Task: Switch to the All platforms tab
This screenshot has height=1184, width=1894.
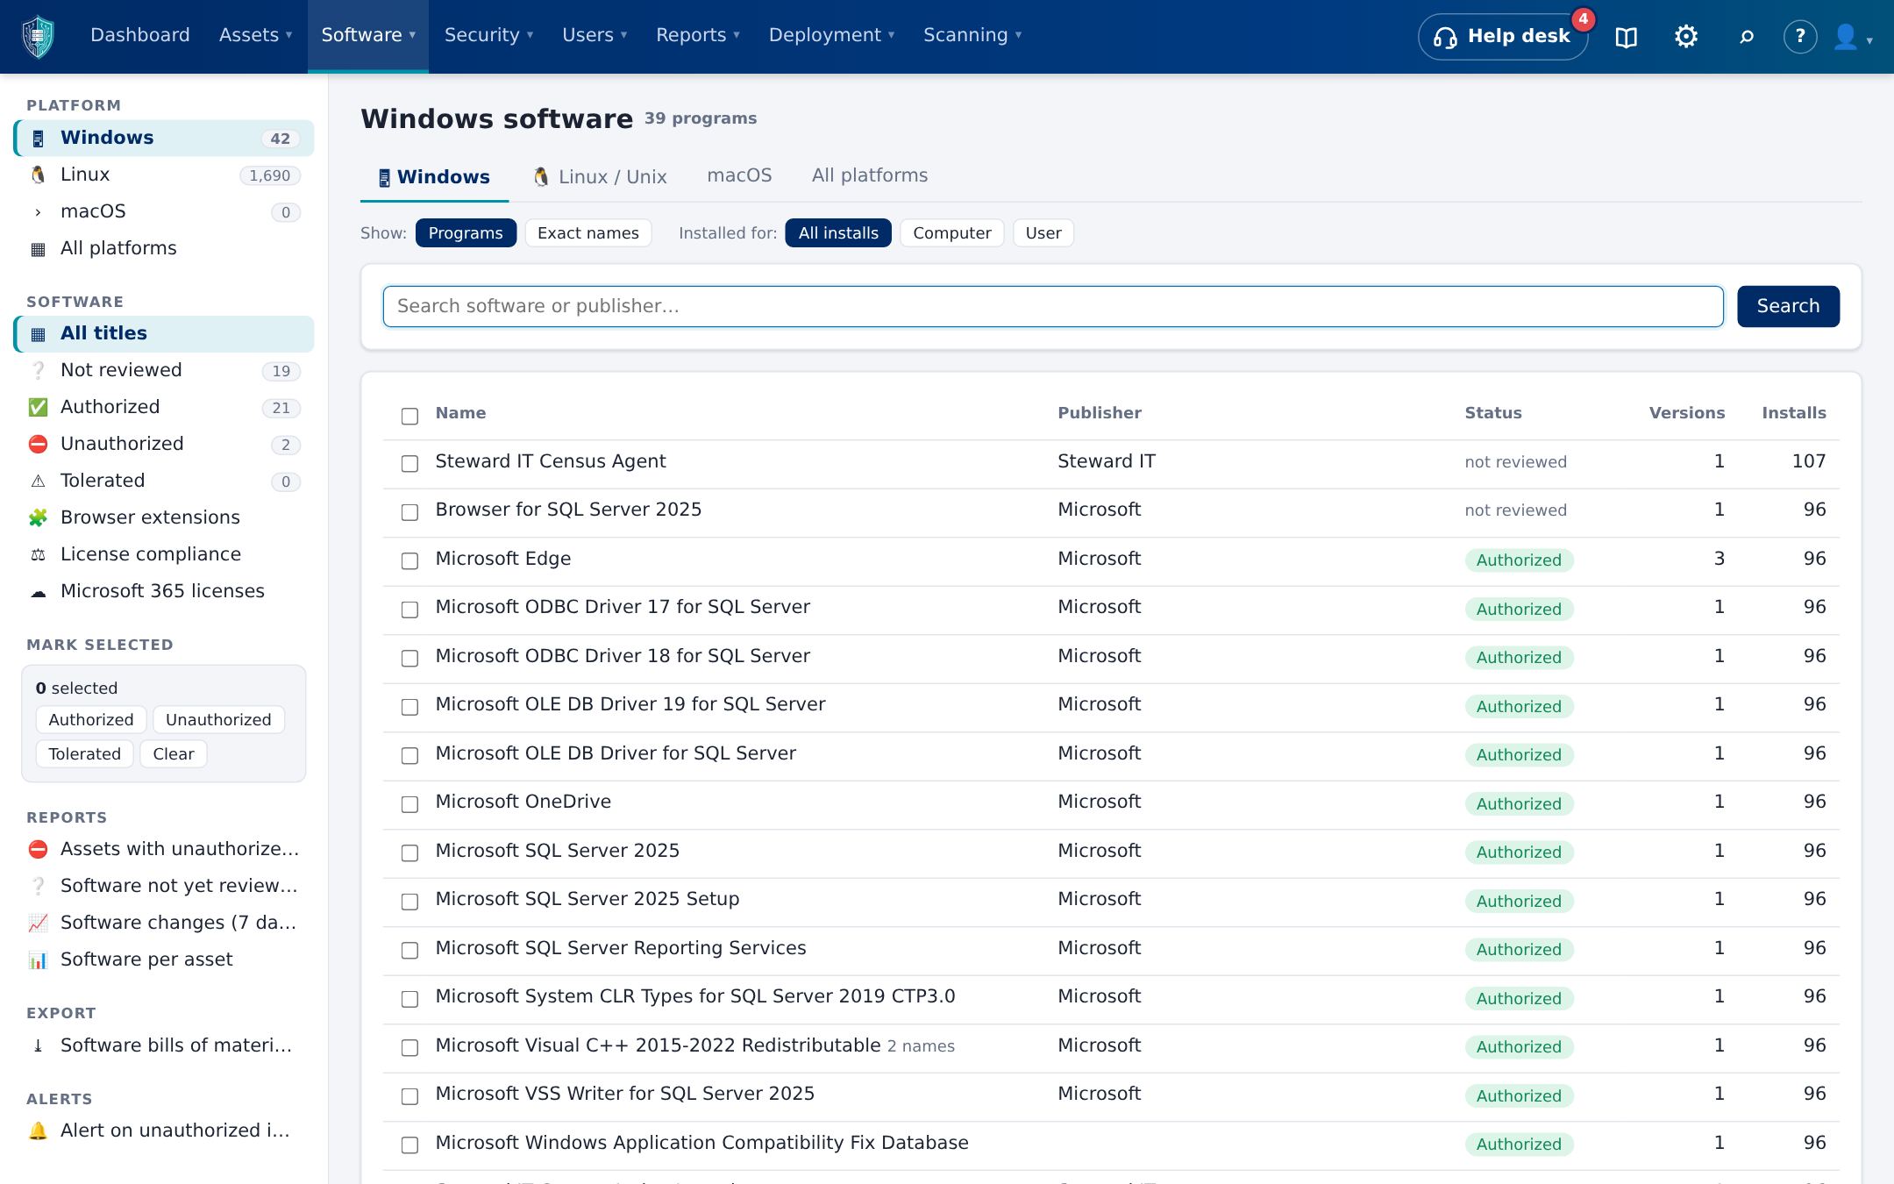Action: [870, 175]
